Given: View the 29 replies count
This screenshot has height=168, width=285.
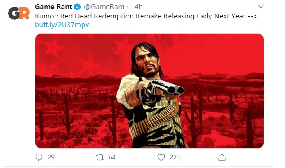Looking at the screenshot, I should [51, 157].
